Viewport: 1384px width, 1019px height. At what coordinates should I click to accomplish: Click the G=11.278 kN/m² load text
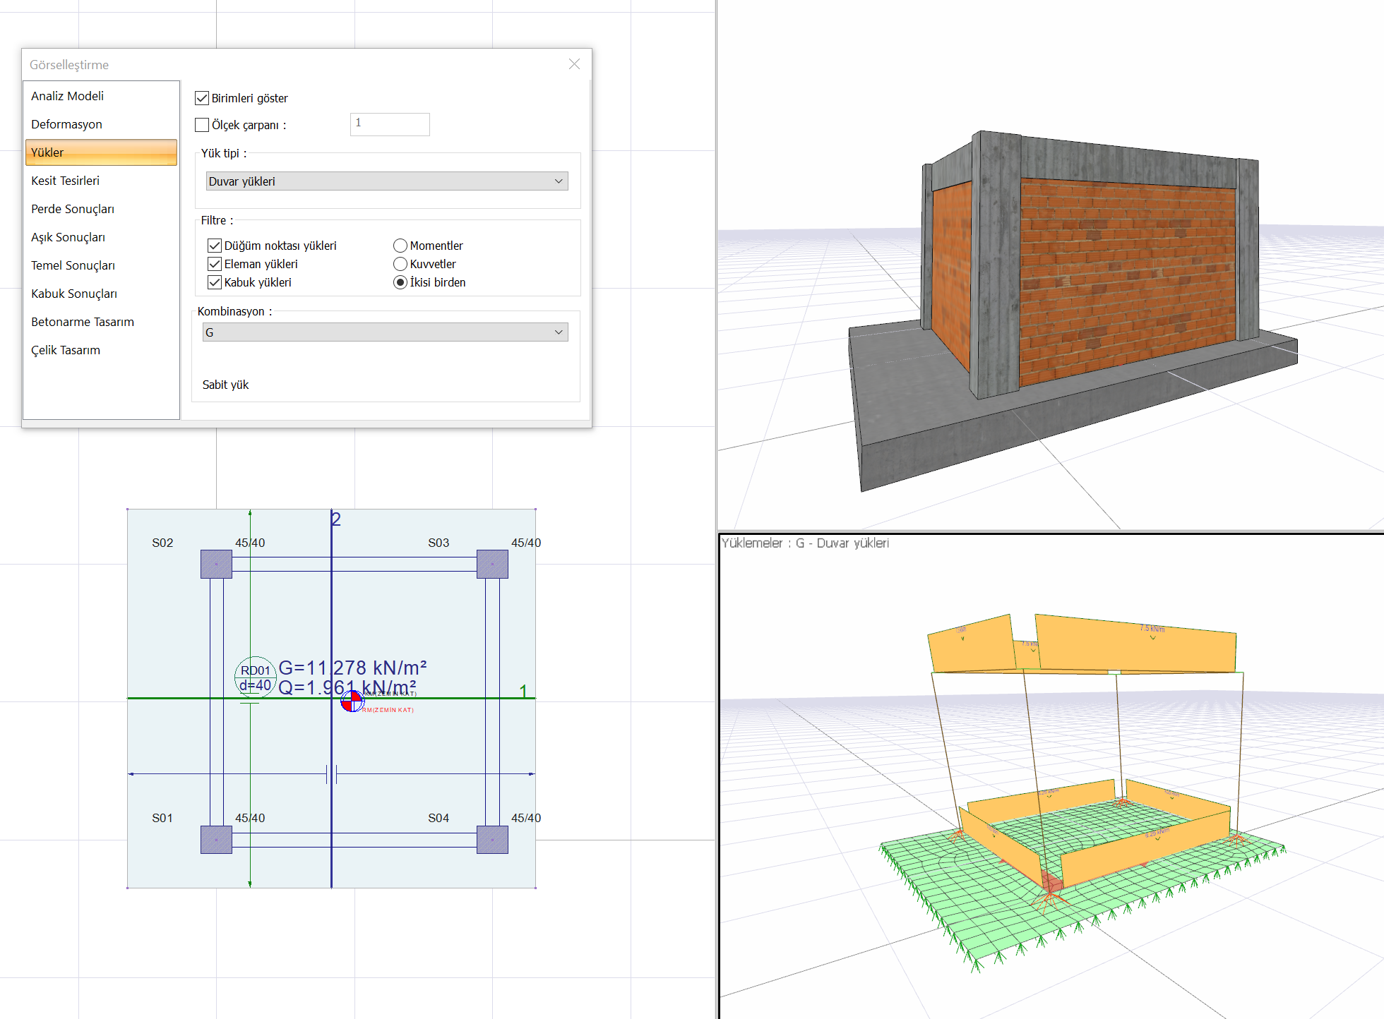[352, 668]
